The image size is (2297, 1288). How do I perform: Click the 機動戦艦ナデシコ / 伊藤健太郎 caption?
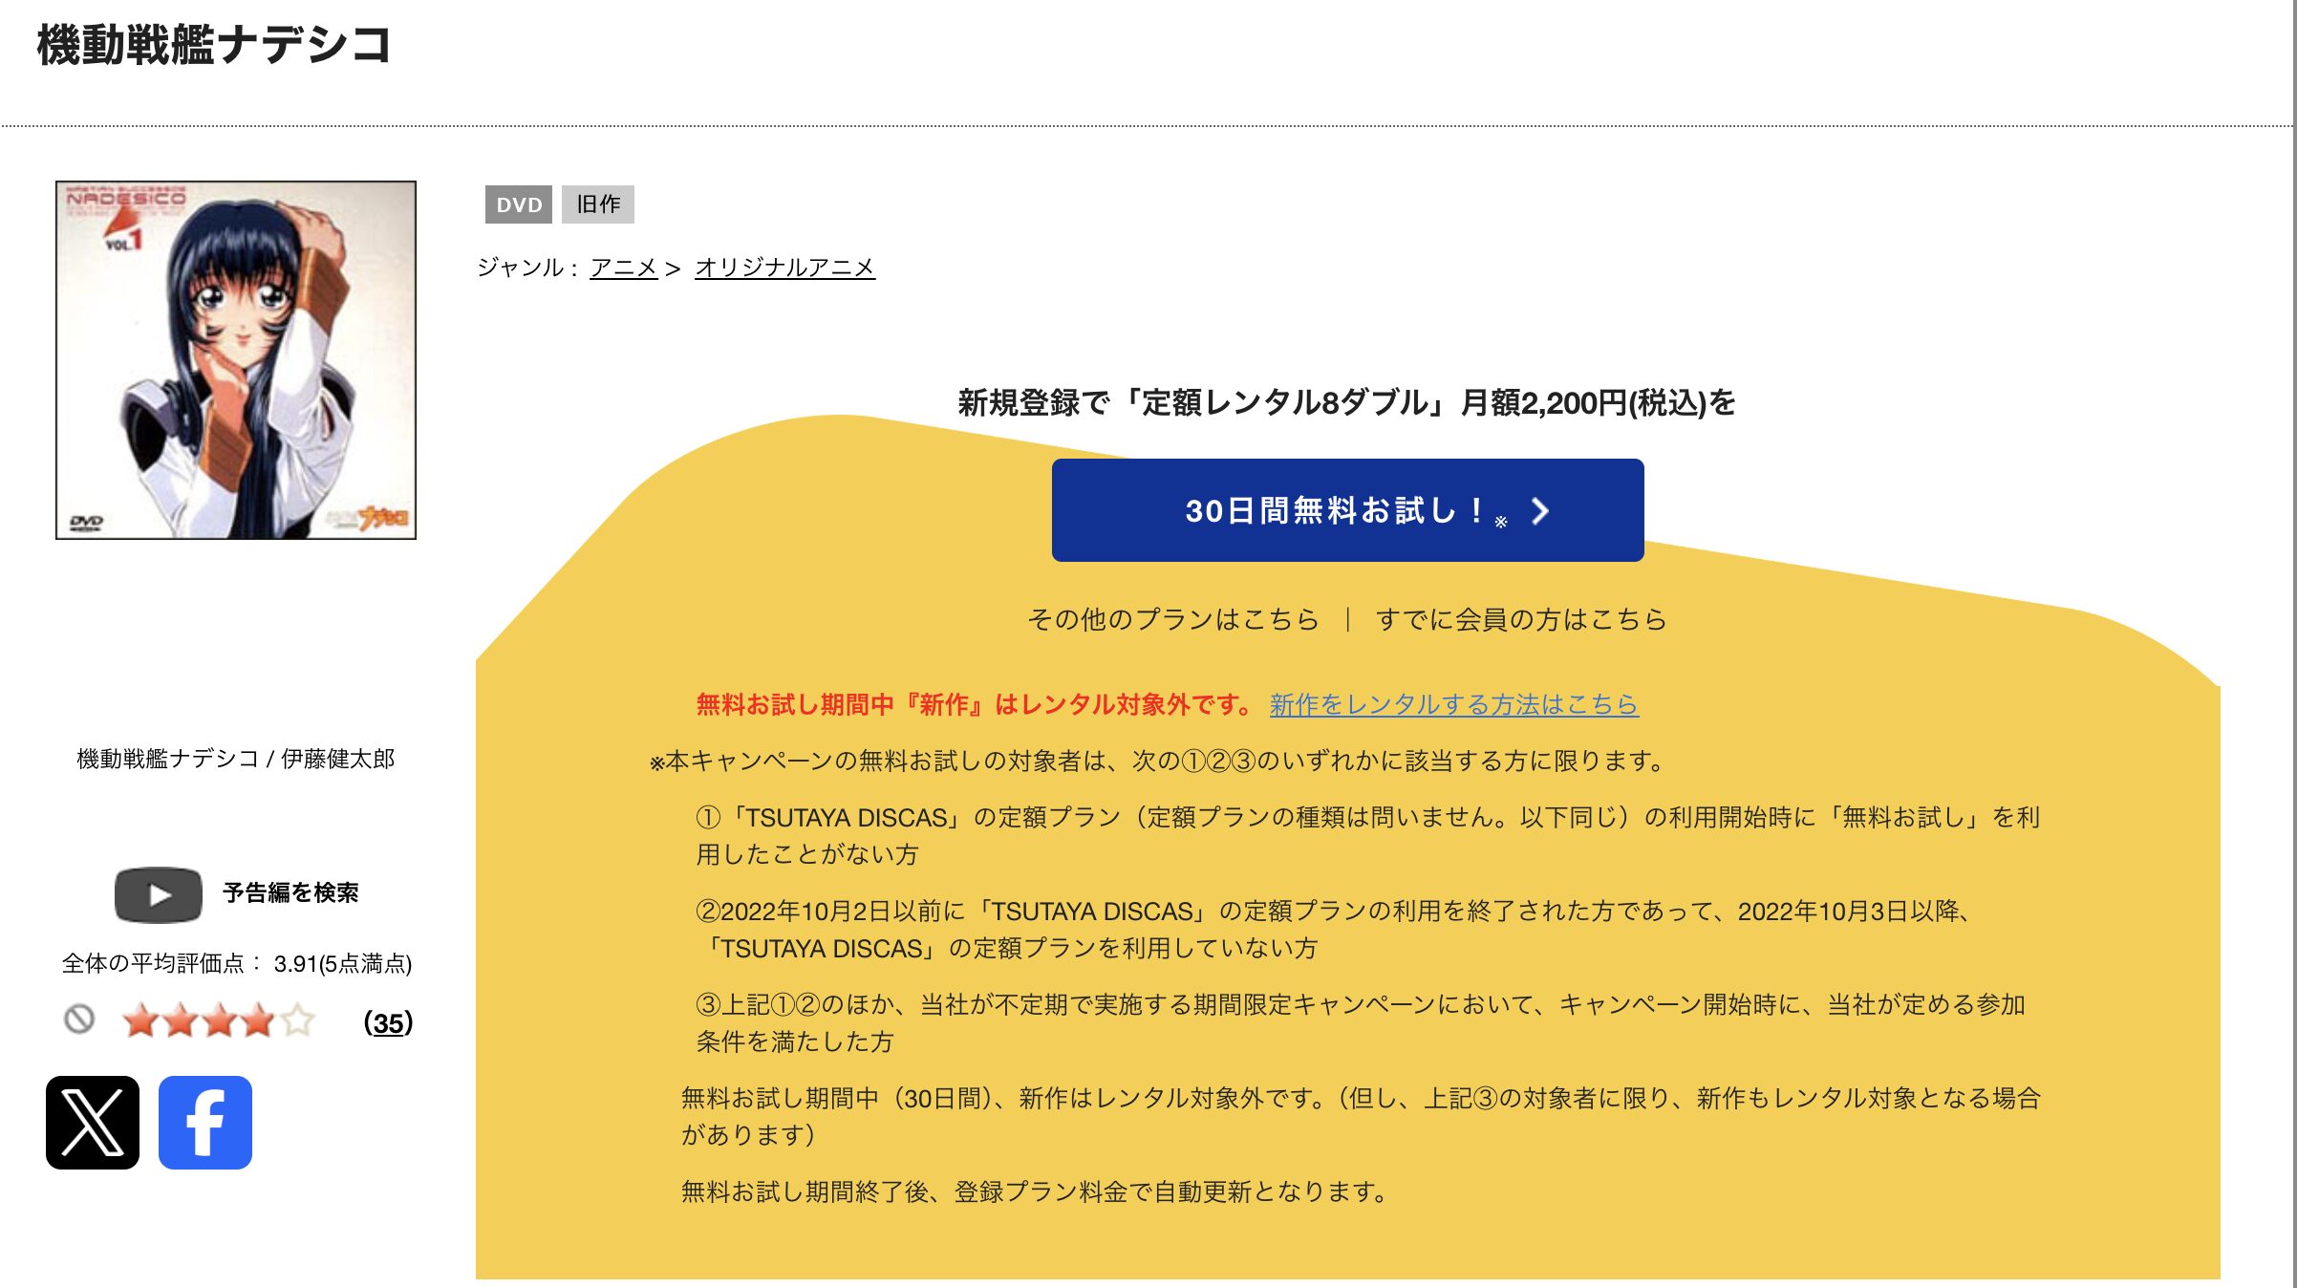236,759
